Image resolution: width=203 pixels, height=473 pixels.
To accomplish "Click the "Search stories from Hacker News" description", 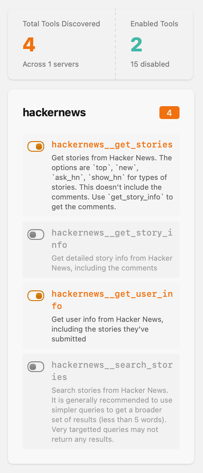I will 112,415.
